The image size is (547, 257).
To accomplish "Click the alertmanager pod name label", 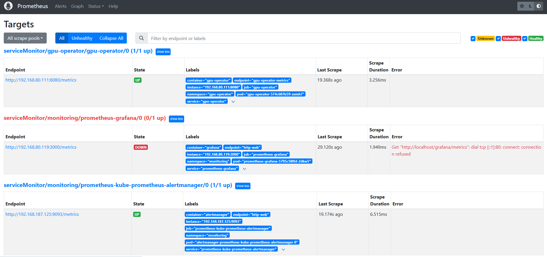I will tap(242, 242).
